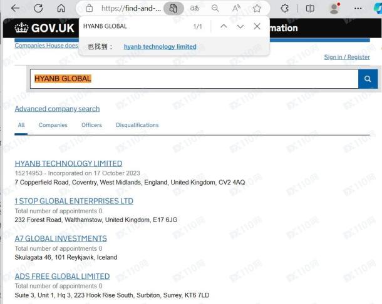View site information via the lock icon
This screenshot has height=304, width=382.
(x=90, y=8)
